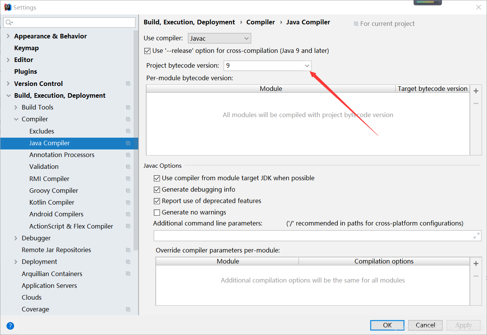Toggle '--release' option for cross-compilation

[x=147, y=51]
